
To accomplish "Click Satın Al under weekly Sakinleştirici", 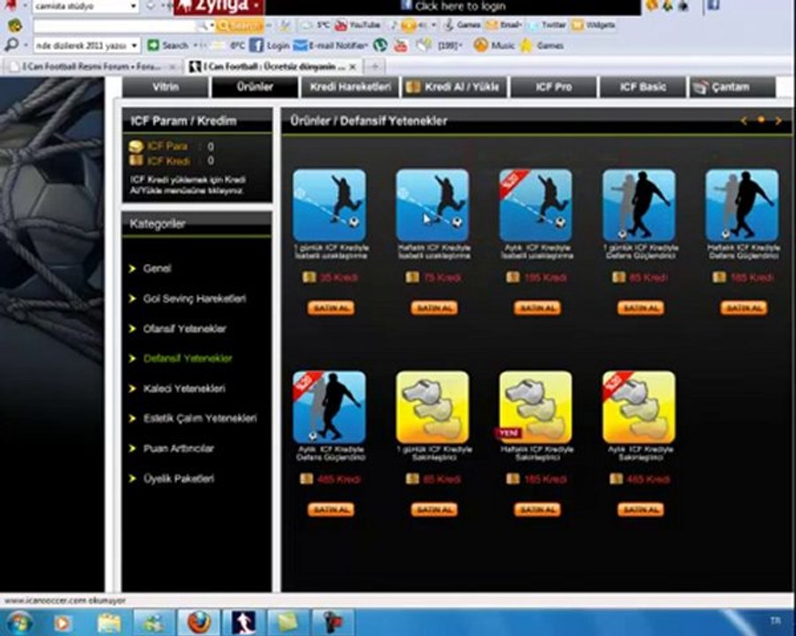I will (537, 509).
